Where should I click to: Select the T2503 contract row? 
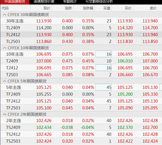click(12, 75)
